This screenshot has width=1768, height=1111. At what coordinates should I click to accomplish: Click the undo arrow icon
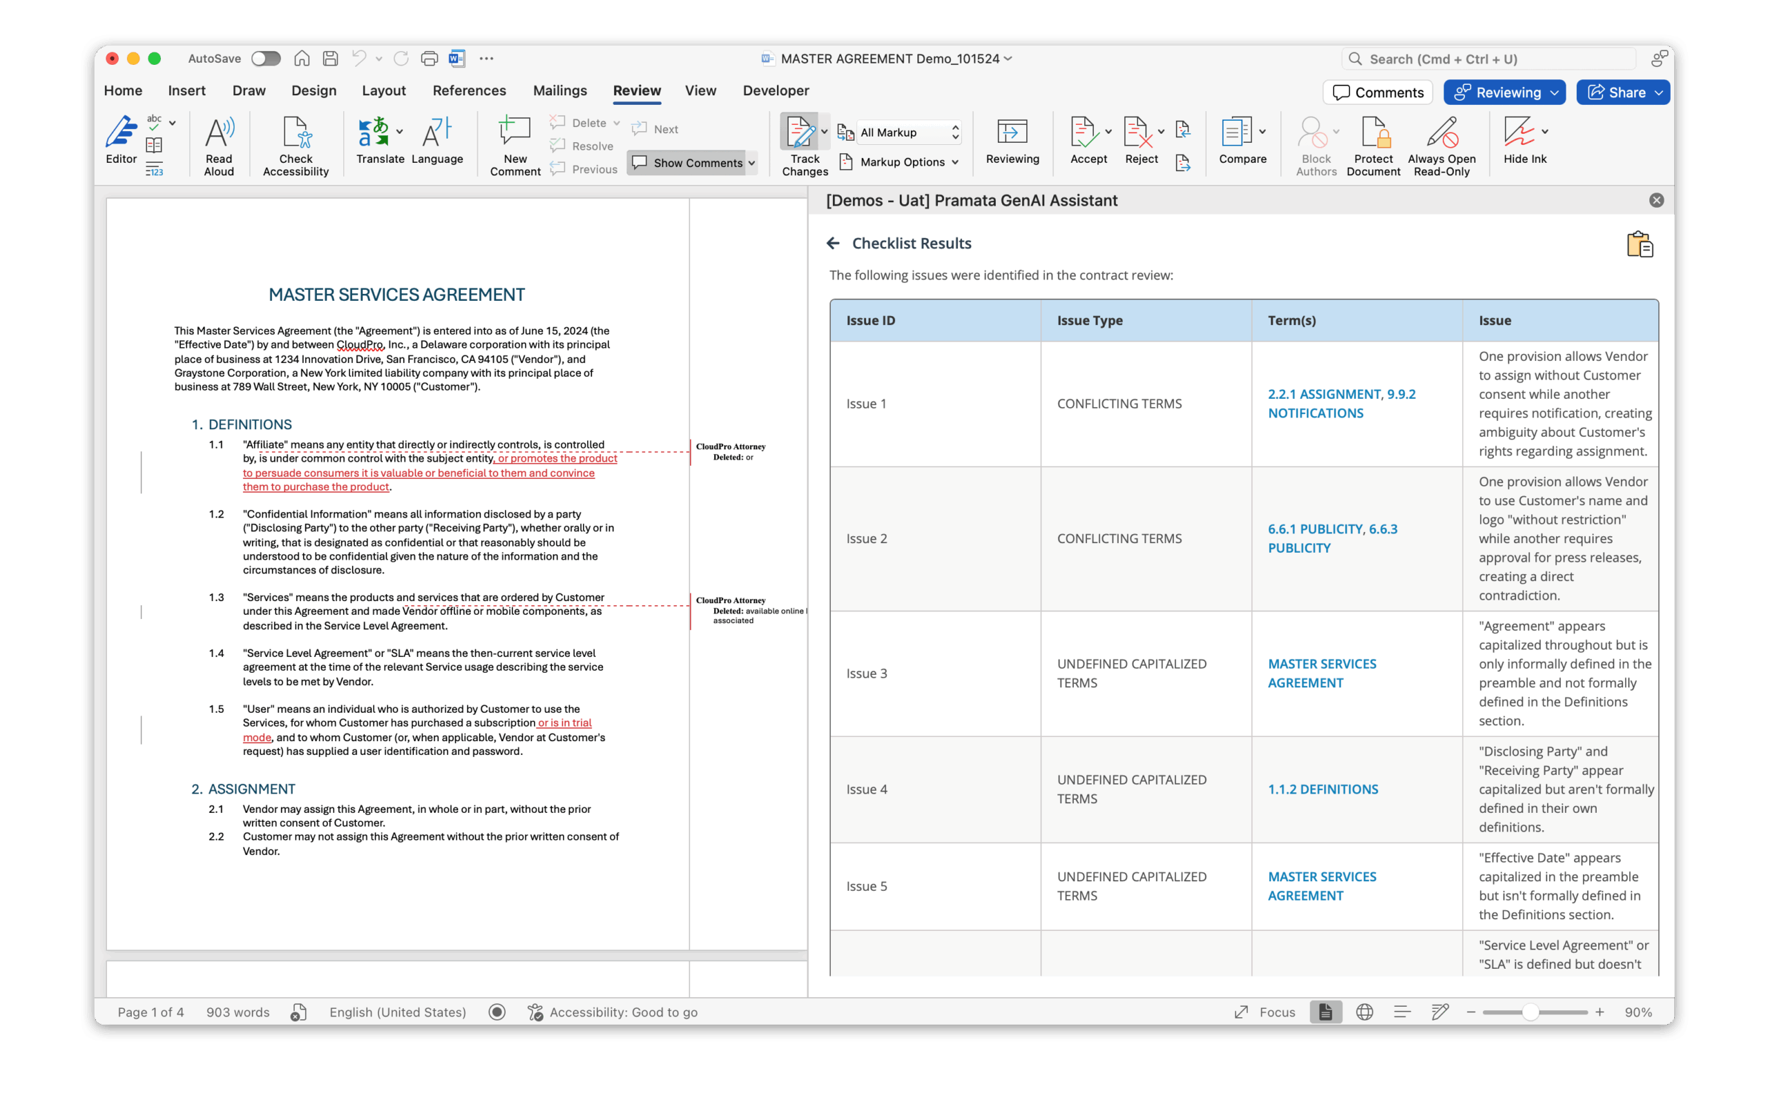tap(359, 59)
